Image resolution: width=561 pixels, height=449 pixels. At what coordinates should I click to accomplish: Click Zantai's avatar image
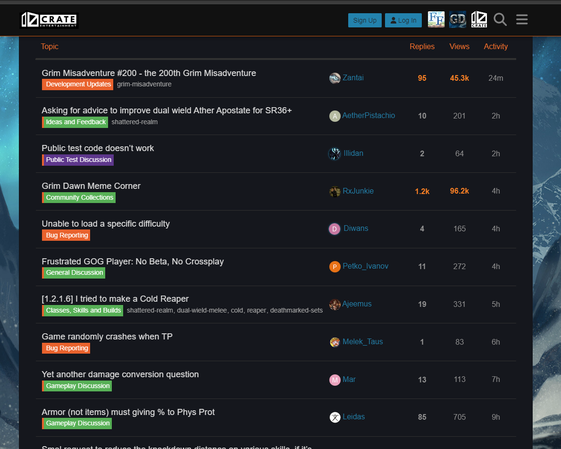click(x=335, y=78)
